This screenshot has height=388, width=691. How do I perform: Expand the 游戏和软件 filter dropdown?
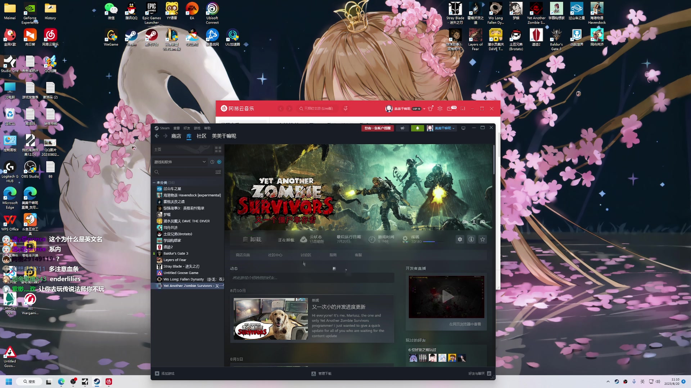(x=180, y=162)
